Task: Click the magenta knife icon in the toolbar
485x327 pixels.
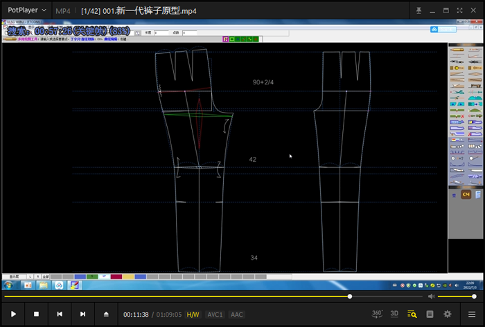Action: 225,39
